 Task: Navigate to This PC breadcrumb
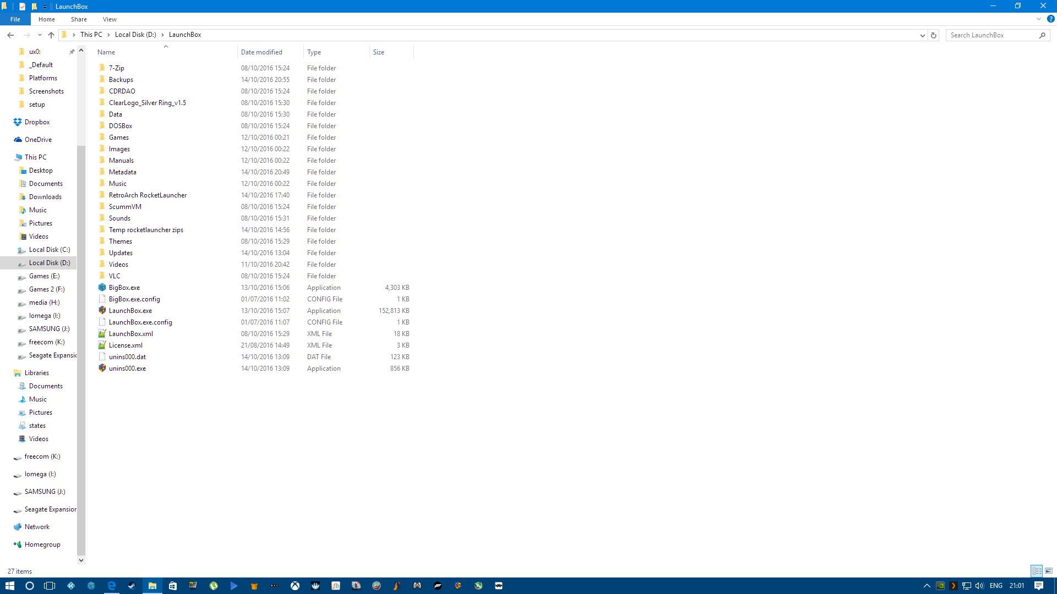pyautogui.click(x=91, y=35)
